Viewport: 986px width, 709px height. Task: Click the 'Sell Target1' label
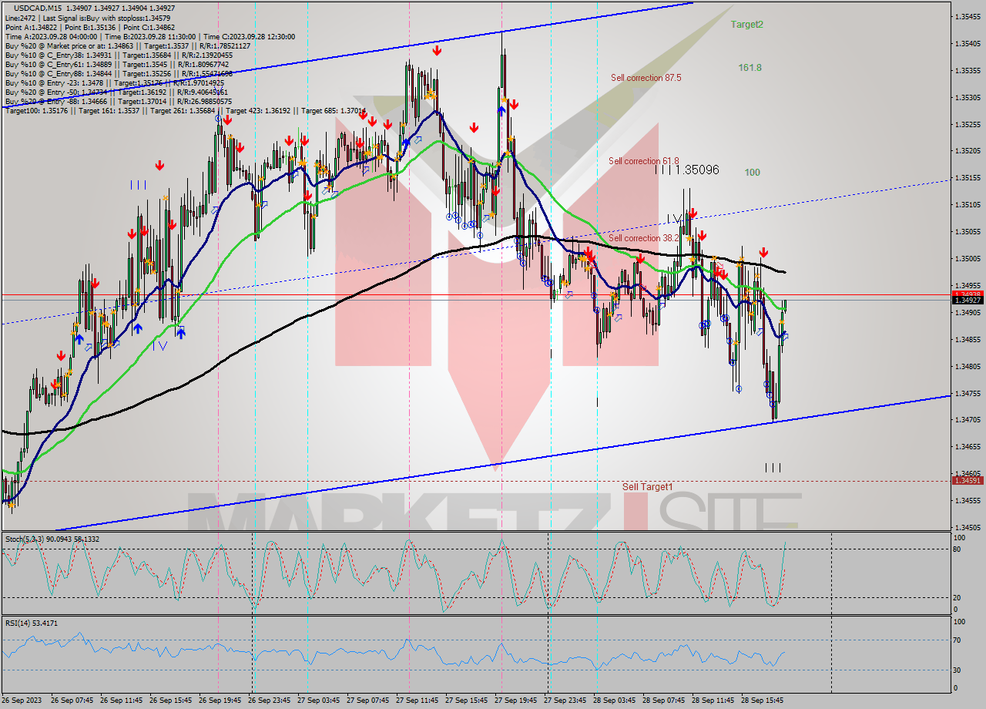point(648,487)
